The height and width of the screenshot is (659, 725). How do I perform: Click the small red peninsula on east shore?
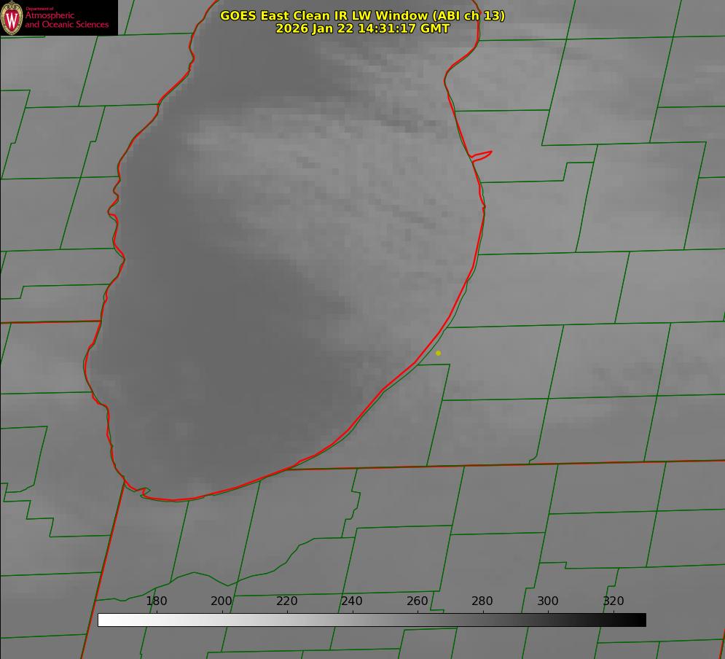coord(482,155)
